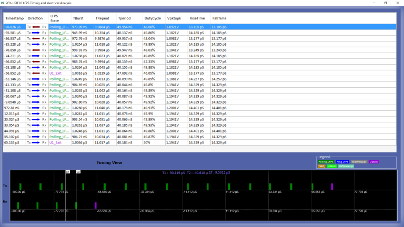Screen dimensions: 404x227
Task: Select the teal U3WakeUp legend swatch
Action: (x=346, y=166)
